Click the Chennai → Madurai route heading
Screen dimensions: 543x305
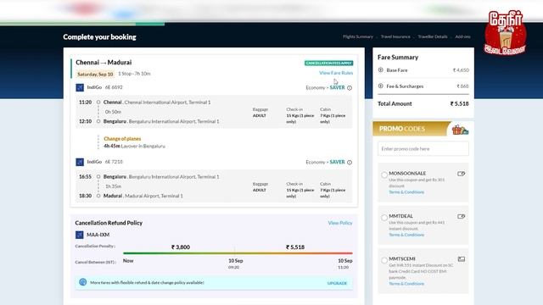click(x=104, y=63)
